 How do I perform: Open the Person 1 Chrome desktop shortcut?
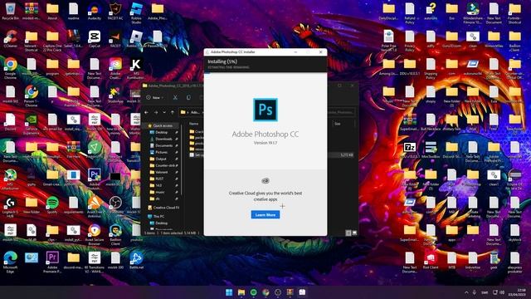pyautogui.click(x=32, y=96)
